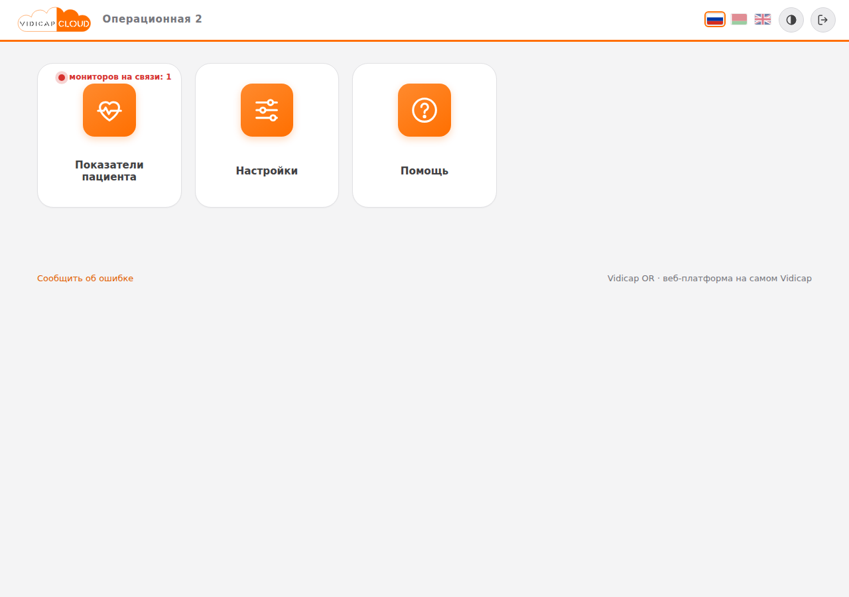Click the Vidicap Cloud logo
The image size is (849, 597).
(x=54, y=20)
